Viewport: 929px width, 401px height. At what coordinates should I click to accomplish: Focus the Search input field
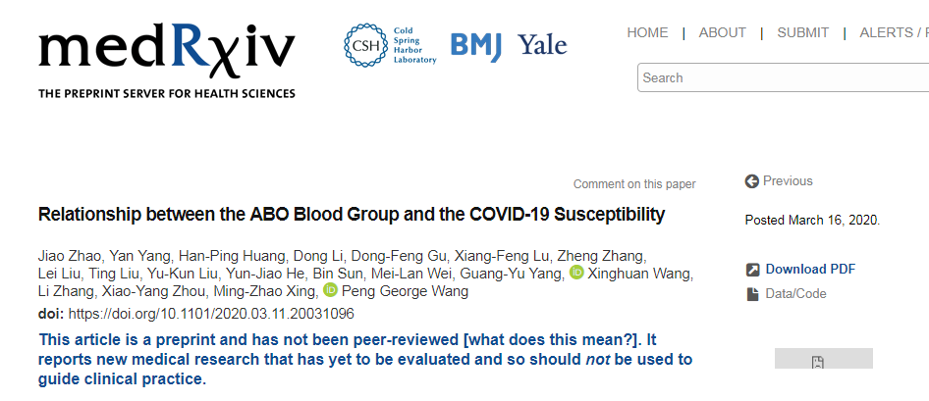(x=783, y=77)
